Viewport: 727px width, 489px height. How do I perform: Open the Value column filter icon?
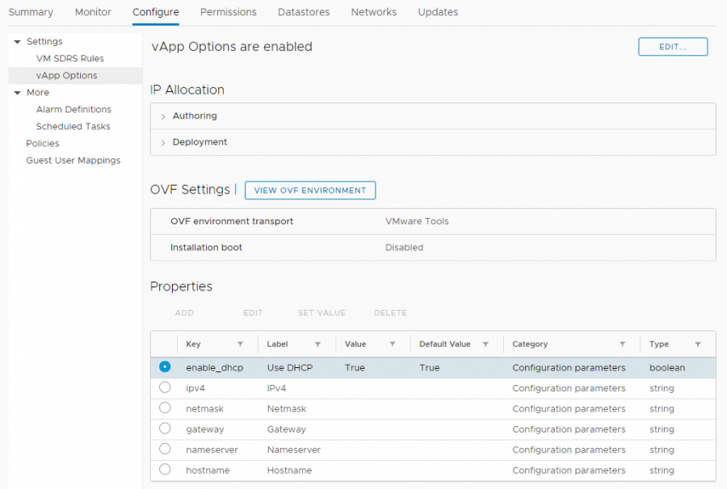[392, 345]
